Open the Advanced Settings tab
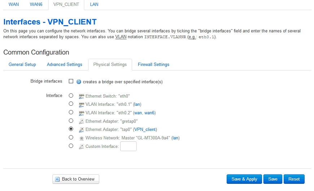Image resolution: width=314 pixels, height=191 pixels. click(x=65, y=64)
